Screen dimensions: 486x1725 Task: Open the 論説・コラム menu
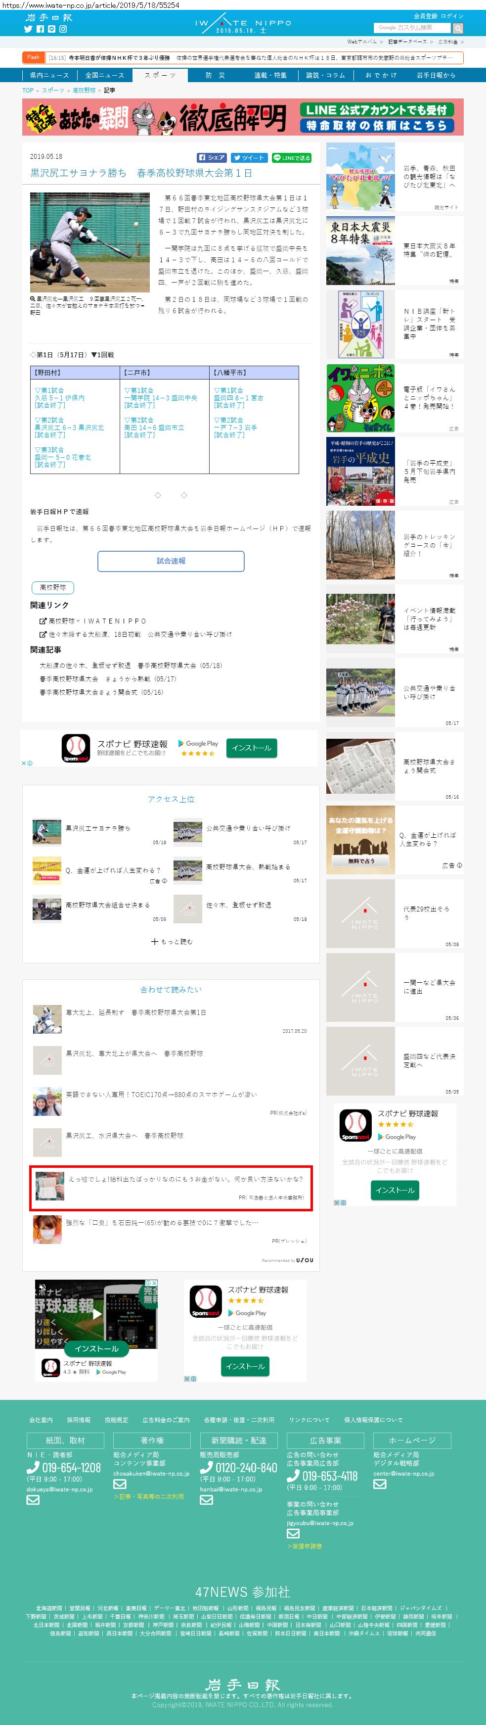click(x=325, y=75)
